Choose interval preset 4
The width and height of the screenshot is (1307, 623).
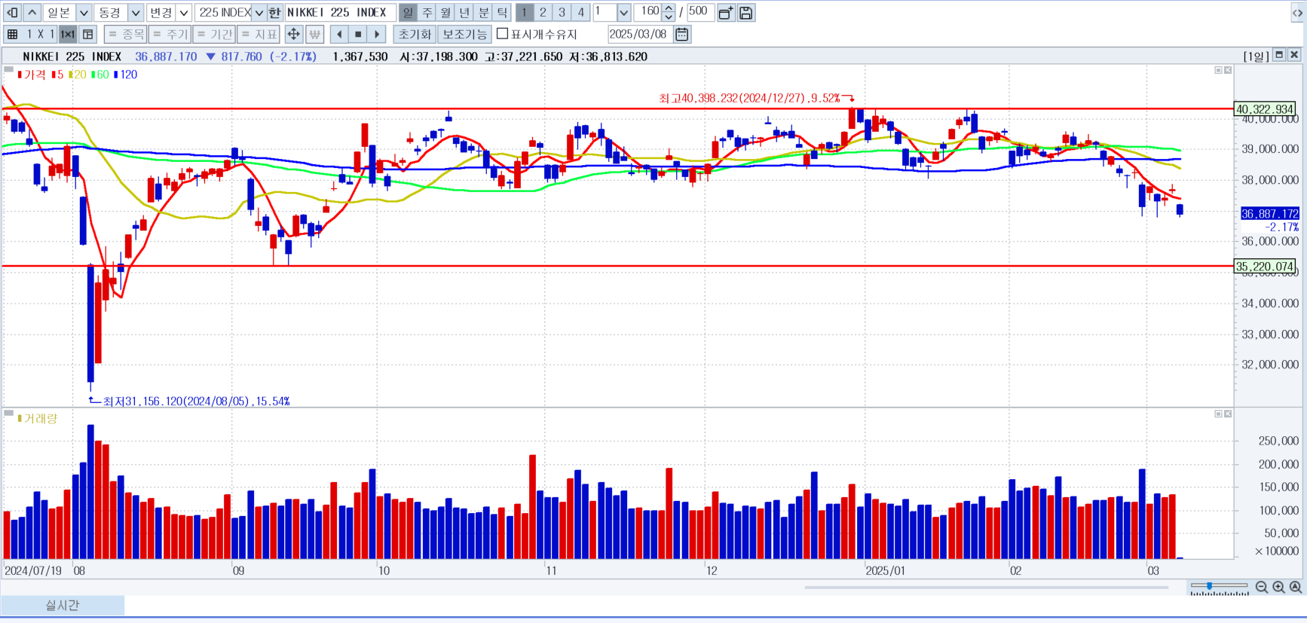(580, 13)
